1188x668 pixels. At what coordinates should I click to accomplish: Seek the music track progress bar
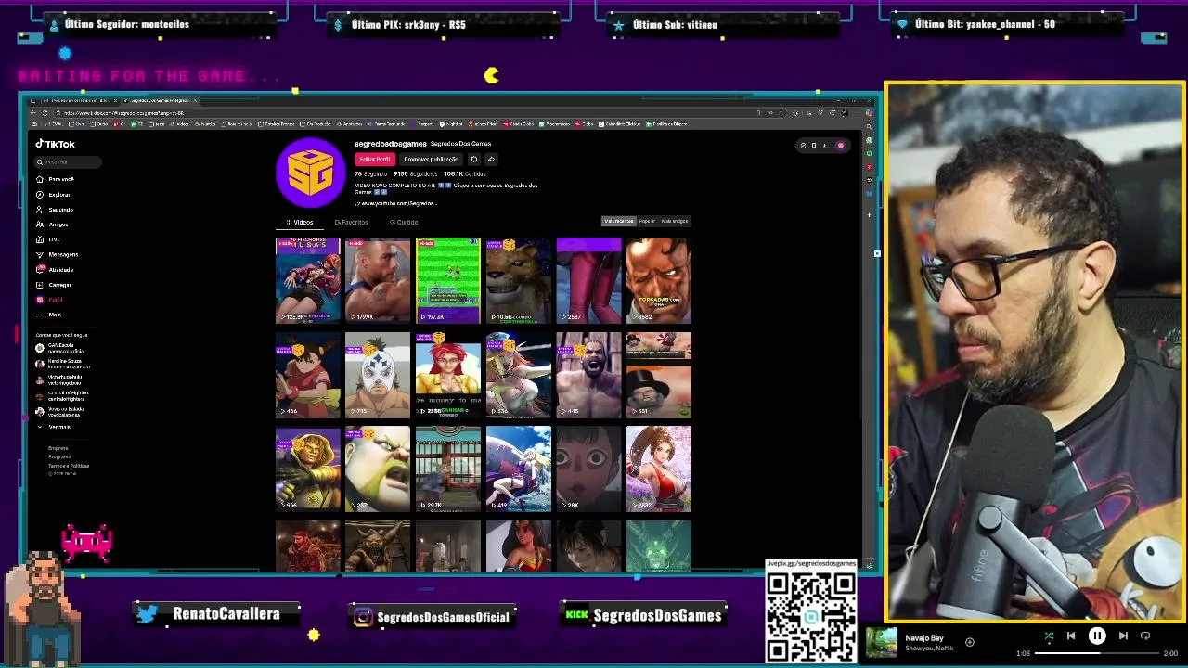pos(1097,653)
